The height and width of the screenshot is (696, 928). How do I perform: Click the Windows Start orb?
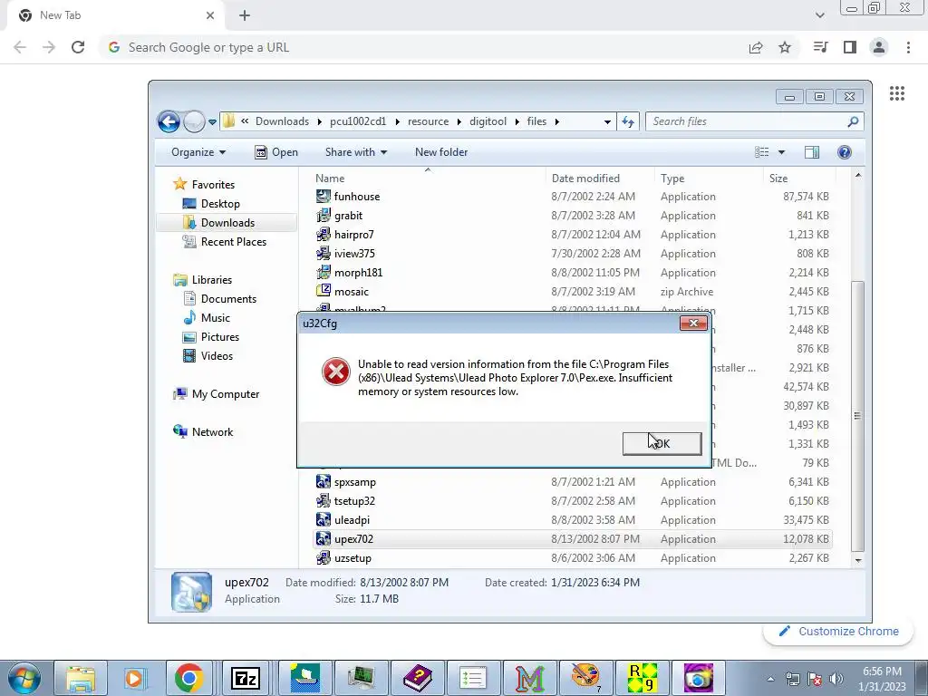[24, 678]
